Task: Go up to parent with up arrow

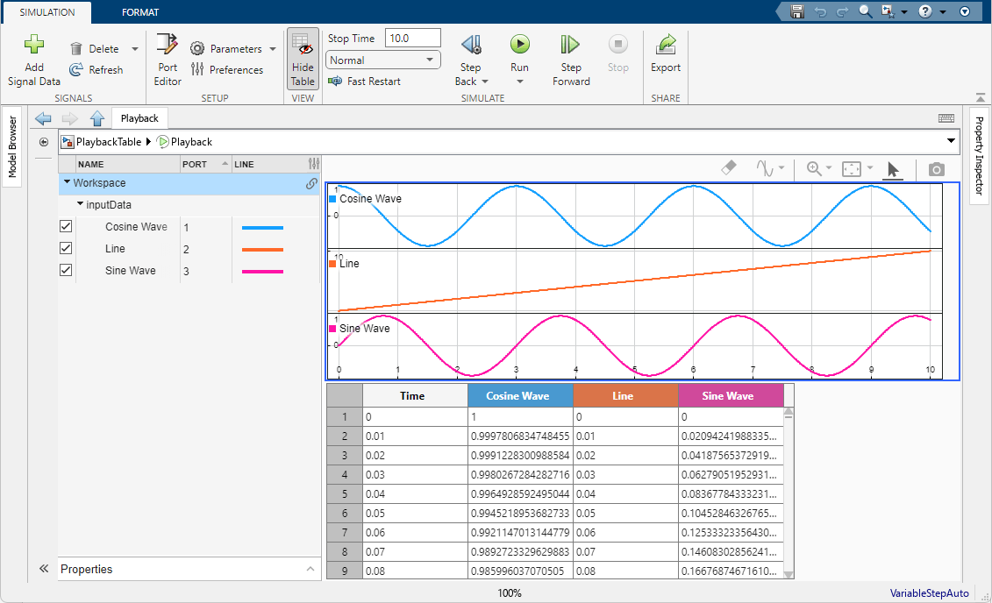Action: click(x=96, y=118)
